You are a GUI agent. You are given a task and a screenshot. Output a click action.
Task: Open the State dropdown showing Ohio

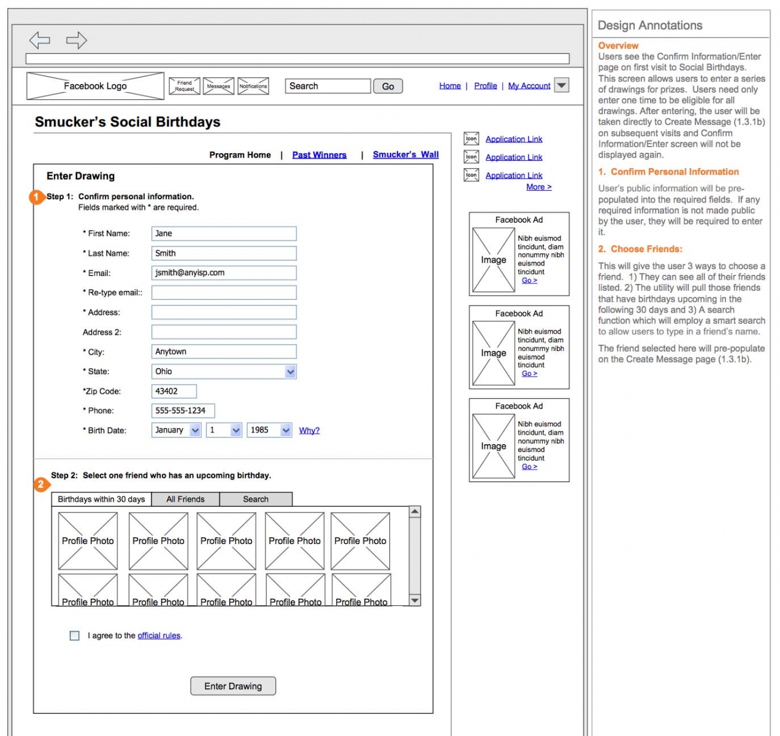pos(224,372)
